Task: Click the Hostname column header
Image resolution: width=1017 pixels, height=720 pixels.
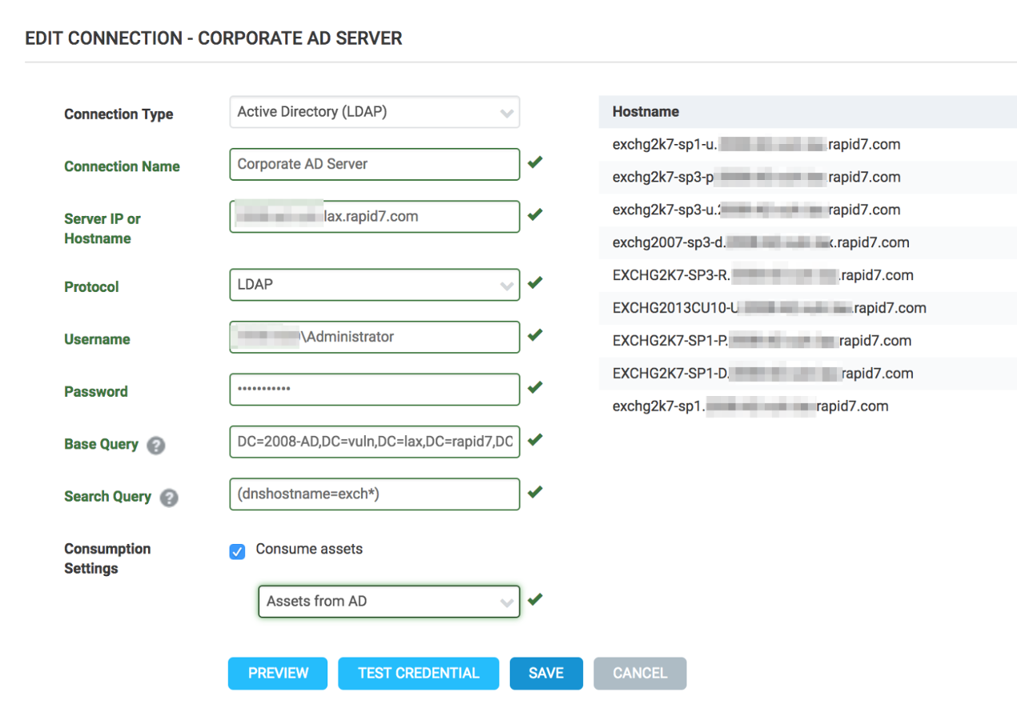Action: pyautogui.click(x=645, y=112)
